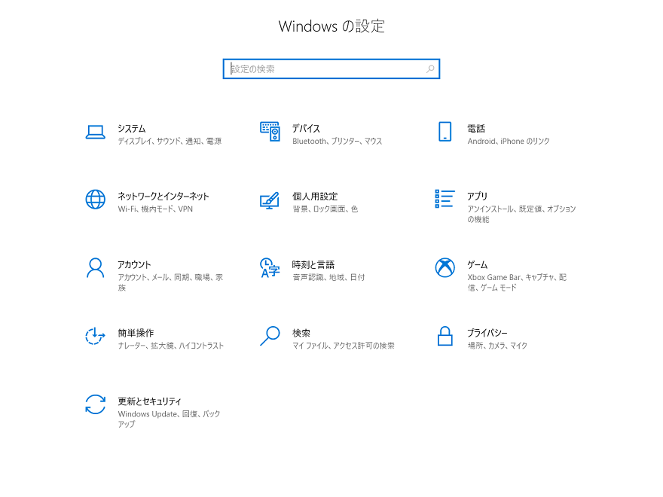Select the 個人用設定 category title
663x497 pixels.
(x=315, y=197)
